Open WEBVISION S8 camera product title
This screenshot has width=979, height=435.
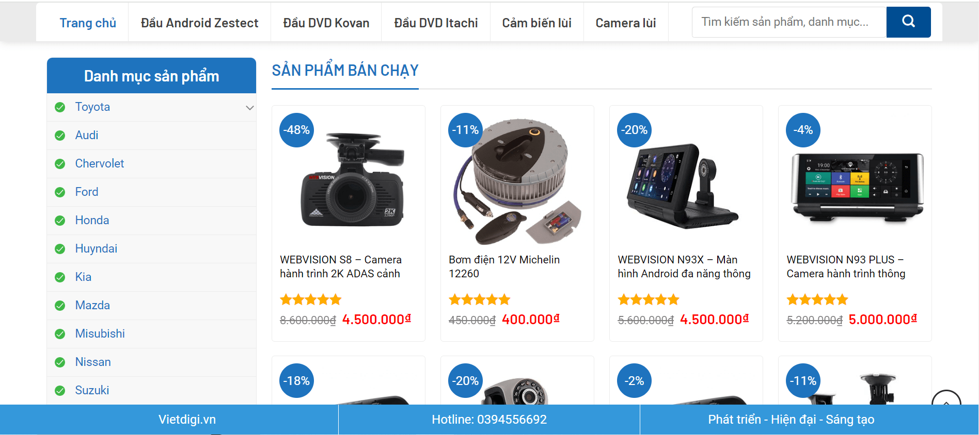(x=341, y=266)
